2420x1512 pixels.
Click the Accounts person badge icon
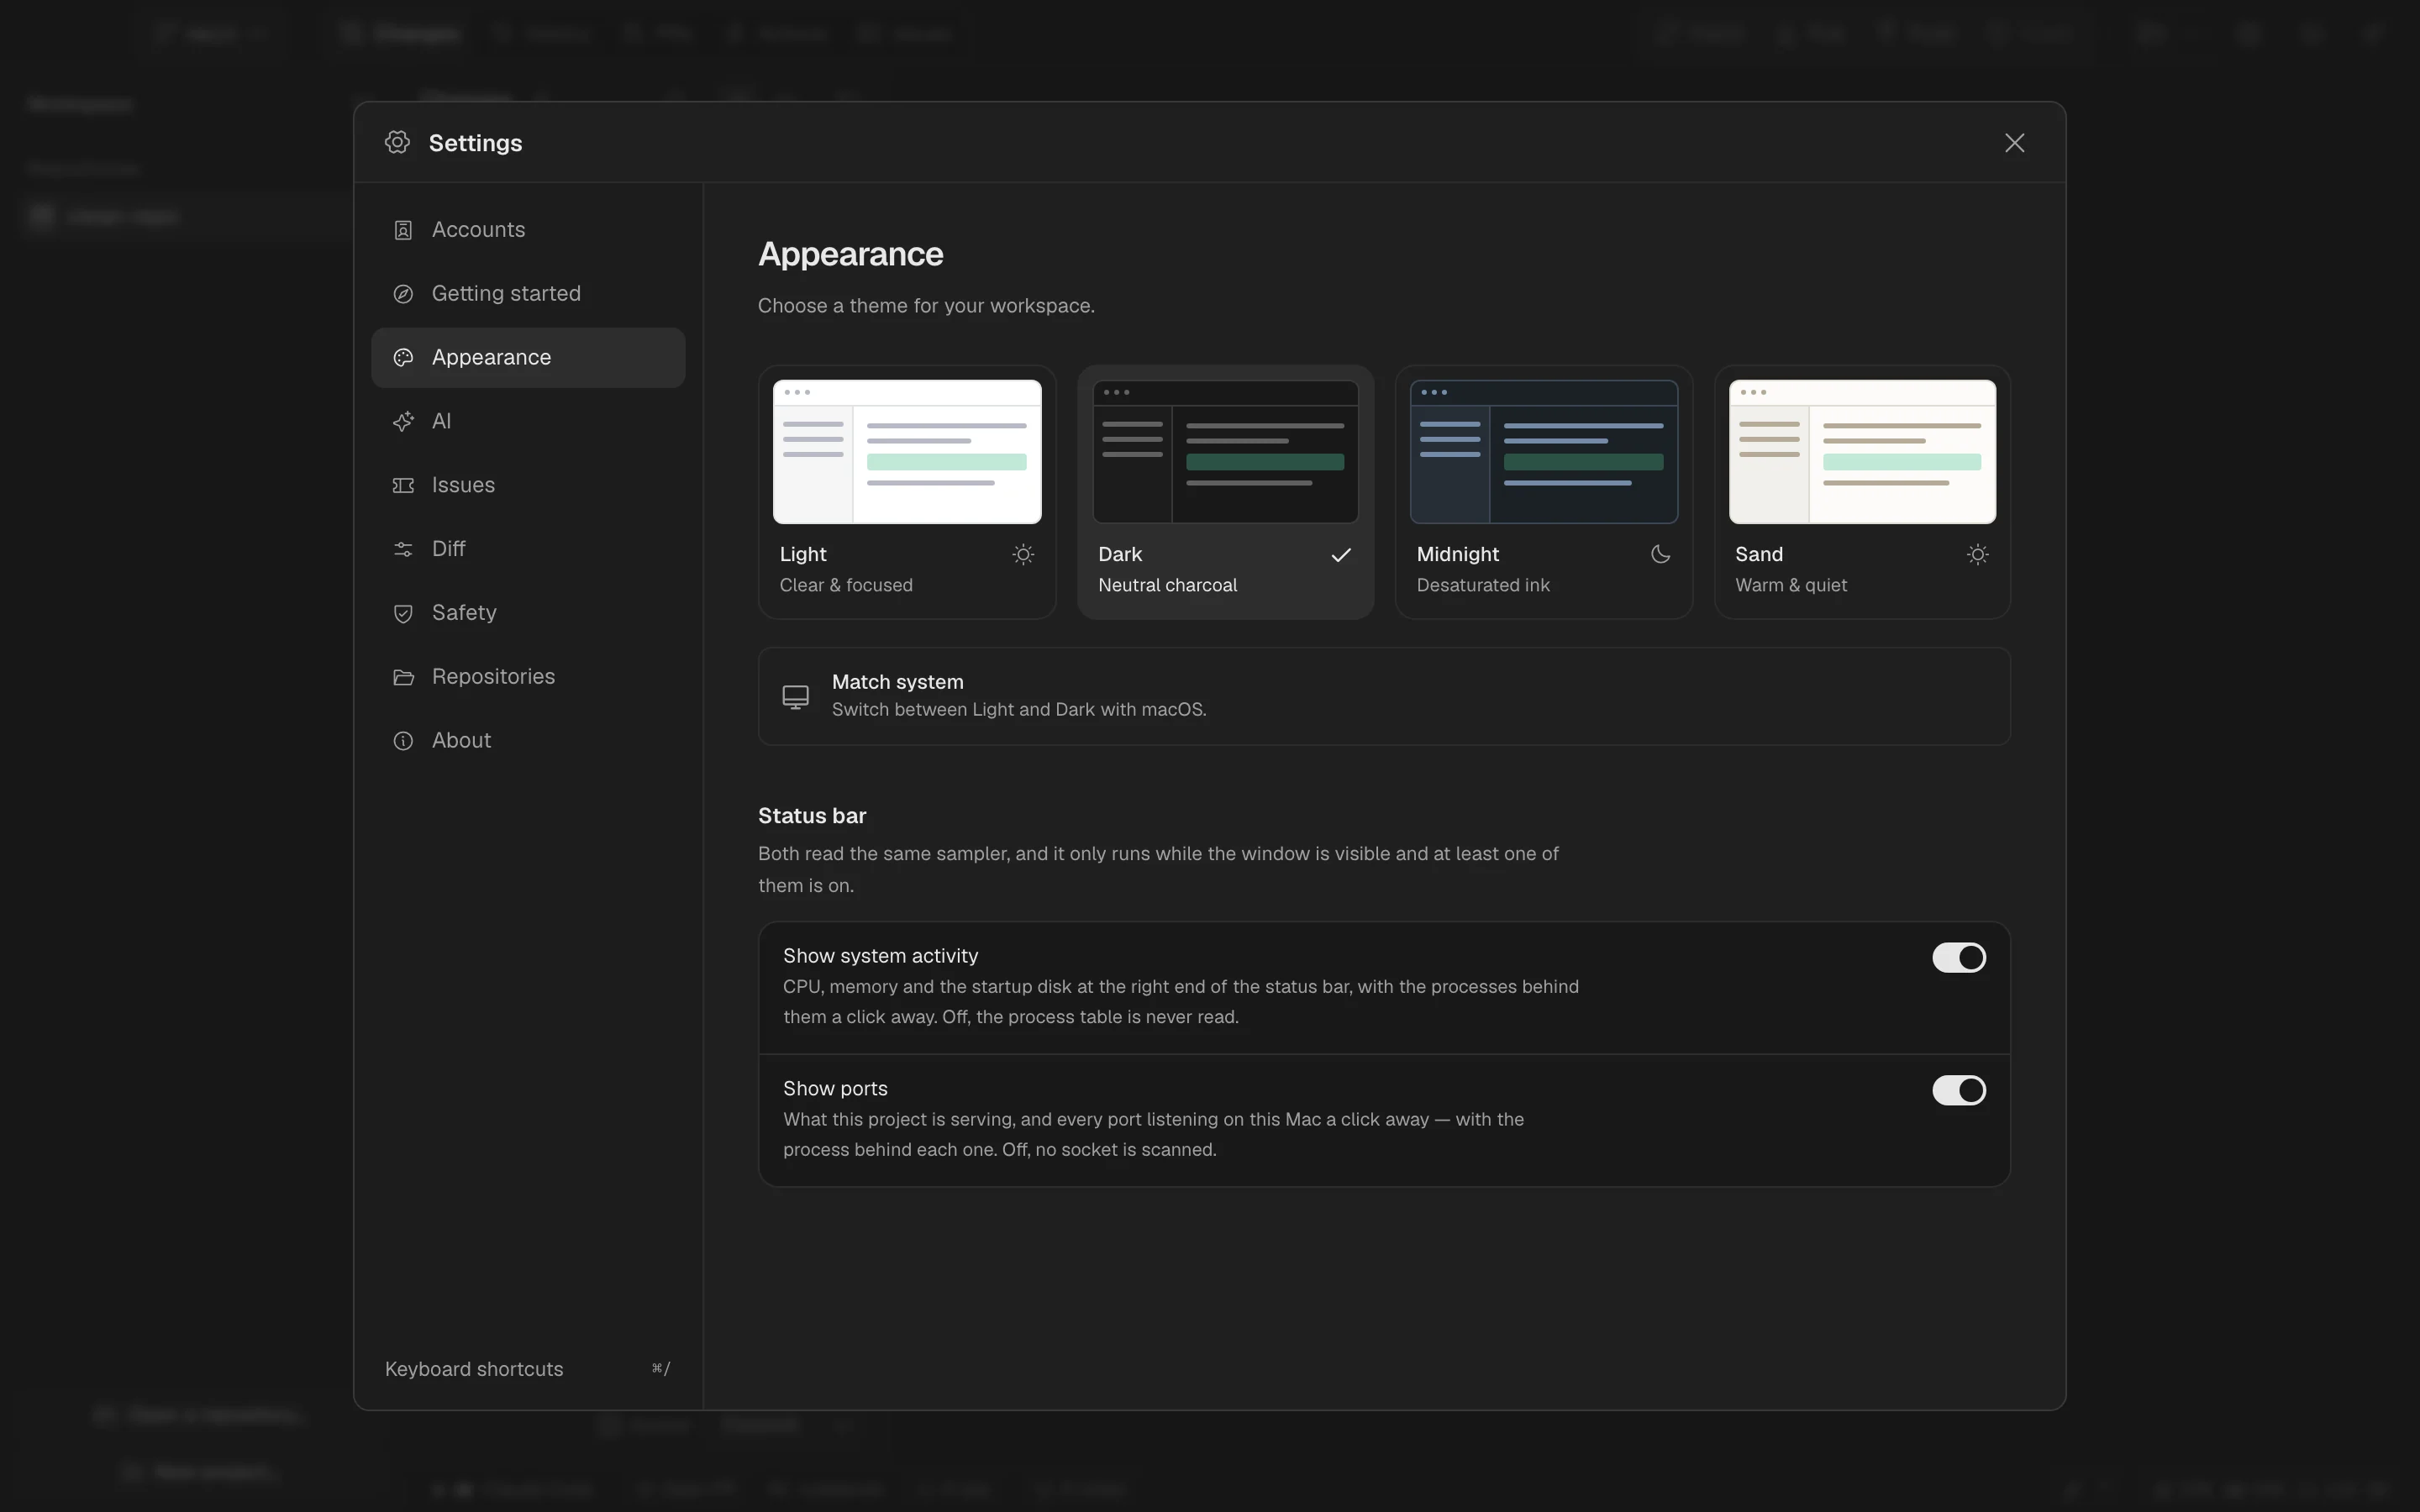click(x=403, y=231)
